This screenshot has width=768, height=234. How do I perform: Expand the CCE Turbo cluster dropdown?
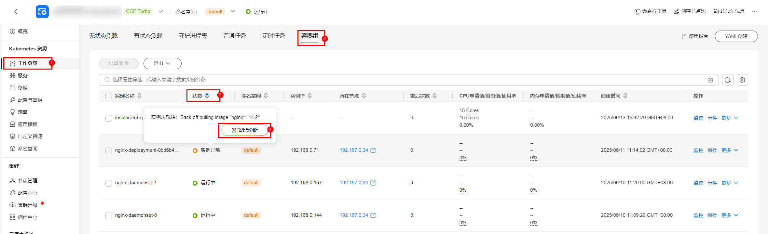click(161, 12)
